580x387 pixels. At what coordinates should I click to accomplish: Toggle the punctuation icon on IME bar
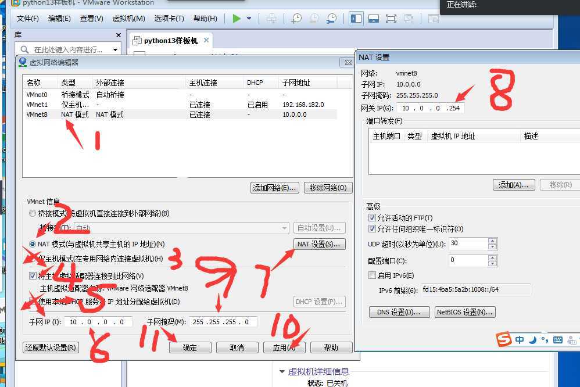[545, 340]
